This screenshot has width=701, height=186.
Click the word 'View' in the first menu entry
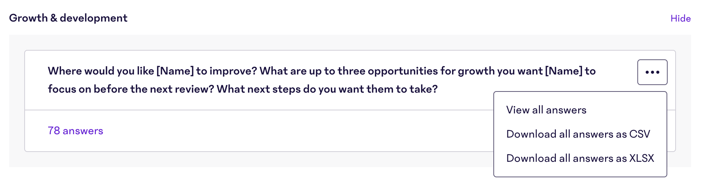pos(518,110)
